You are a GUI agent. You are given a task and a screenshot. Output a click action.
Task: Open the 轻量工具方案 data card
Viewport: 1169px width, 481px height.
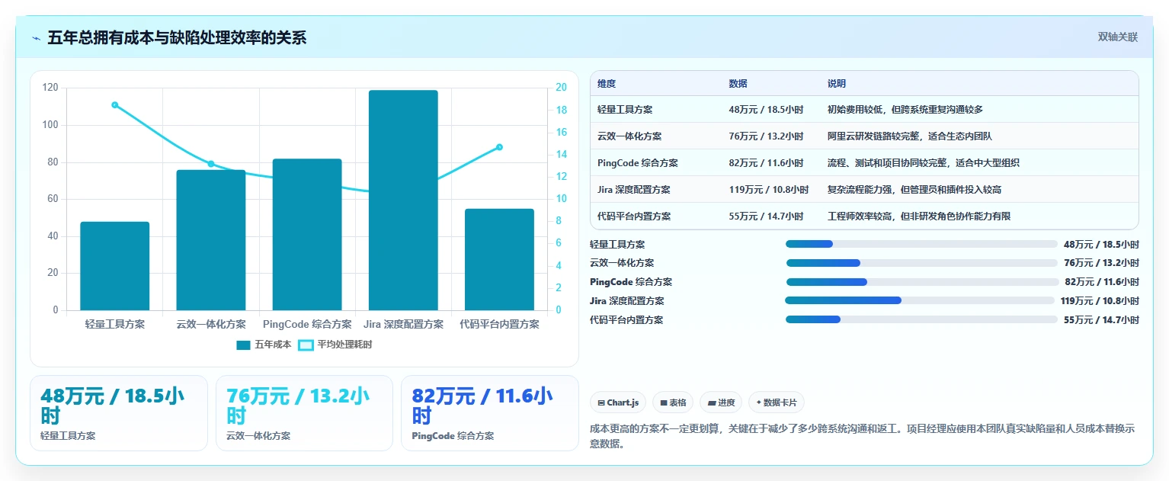pos(119,413)
